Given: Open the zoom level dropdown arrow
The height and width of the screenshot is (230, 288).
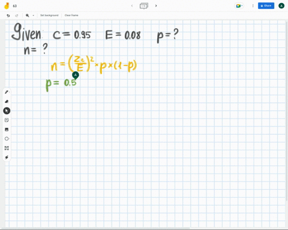Looking at the screenshot, I should click(x=33, y=16).
